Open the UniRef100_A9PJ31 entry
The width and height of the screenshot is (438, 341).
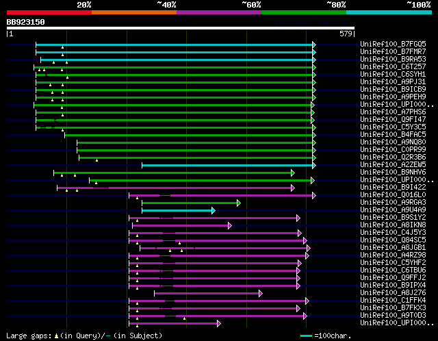point(393,82)
